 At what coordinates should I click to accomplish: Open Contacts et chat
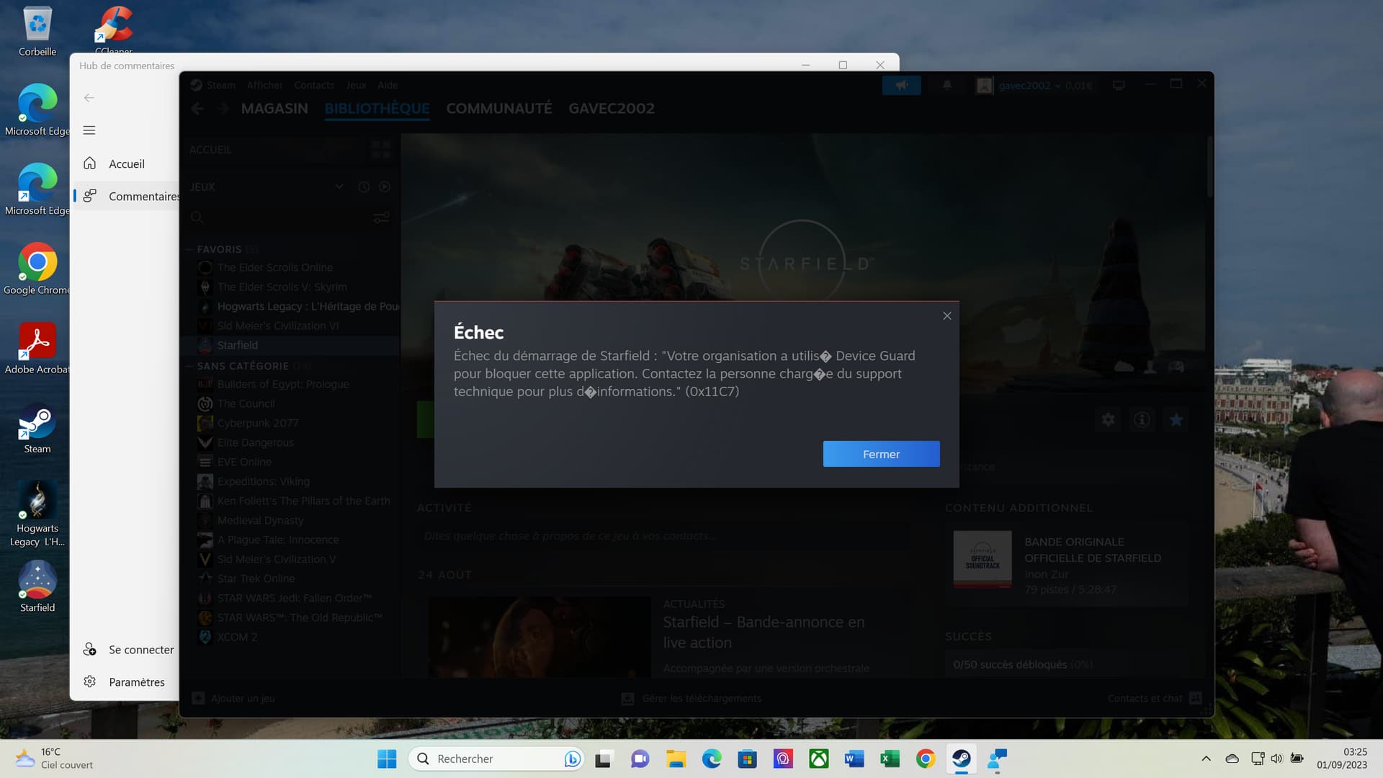pyautogui.click(x=1155, y=698)
